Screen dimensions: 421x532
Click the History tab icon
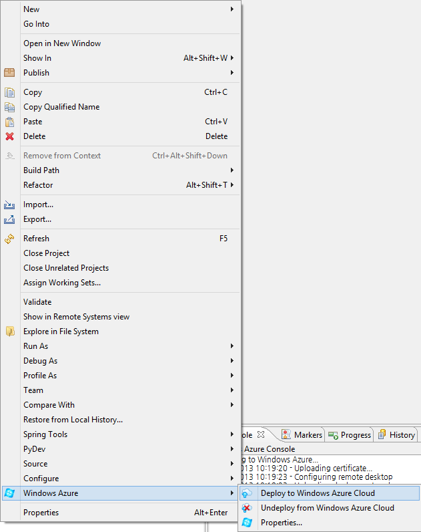(382, 434)
